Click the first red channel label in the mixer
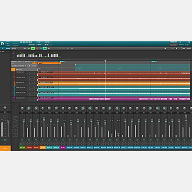192x192 pixels. click(x=29, y=148)
